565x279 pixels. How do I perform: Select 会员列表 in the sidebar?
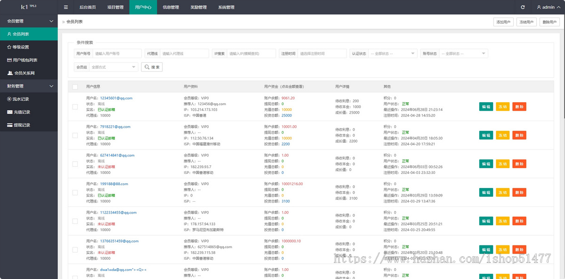tap(29, 34)
